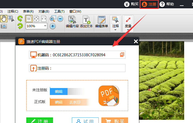This screenshot has width=193, height=123.
Task: Open the 100% zoom level dropdown
Action: coord(45,26)
